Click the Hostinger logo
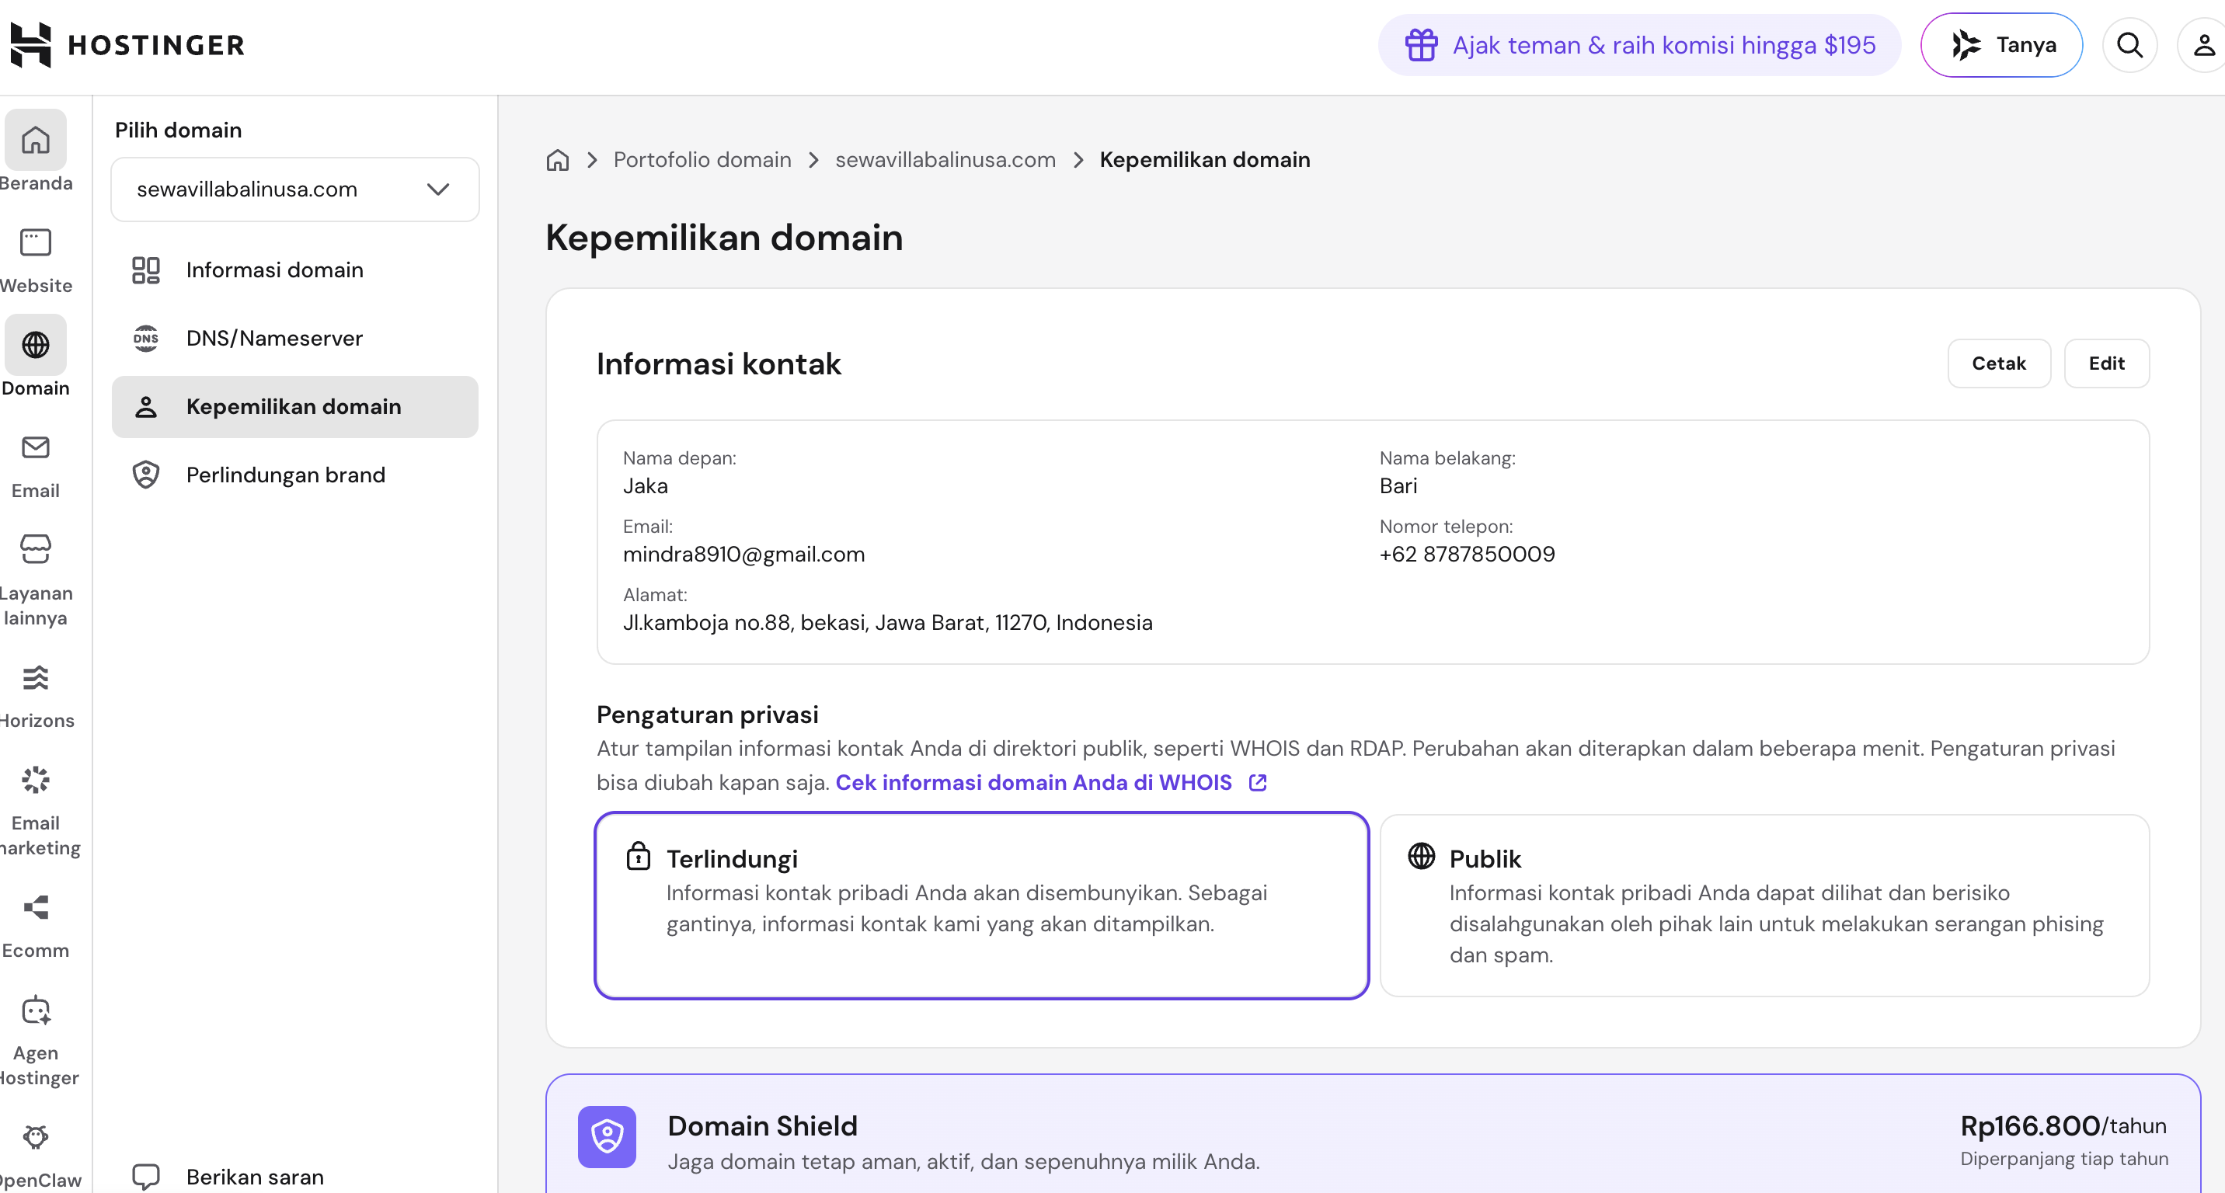Screen dimensions: 2225x1193 coord(128,45)
